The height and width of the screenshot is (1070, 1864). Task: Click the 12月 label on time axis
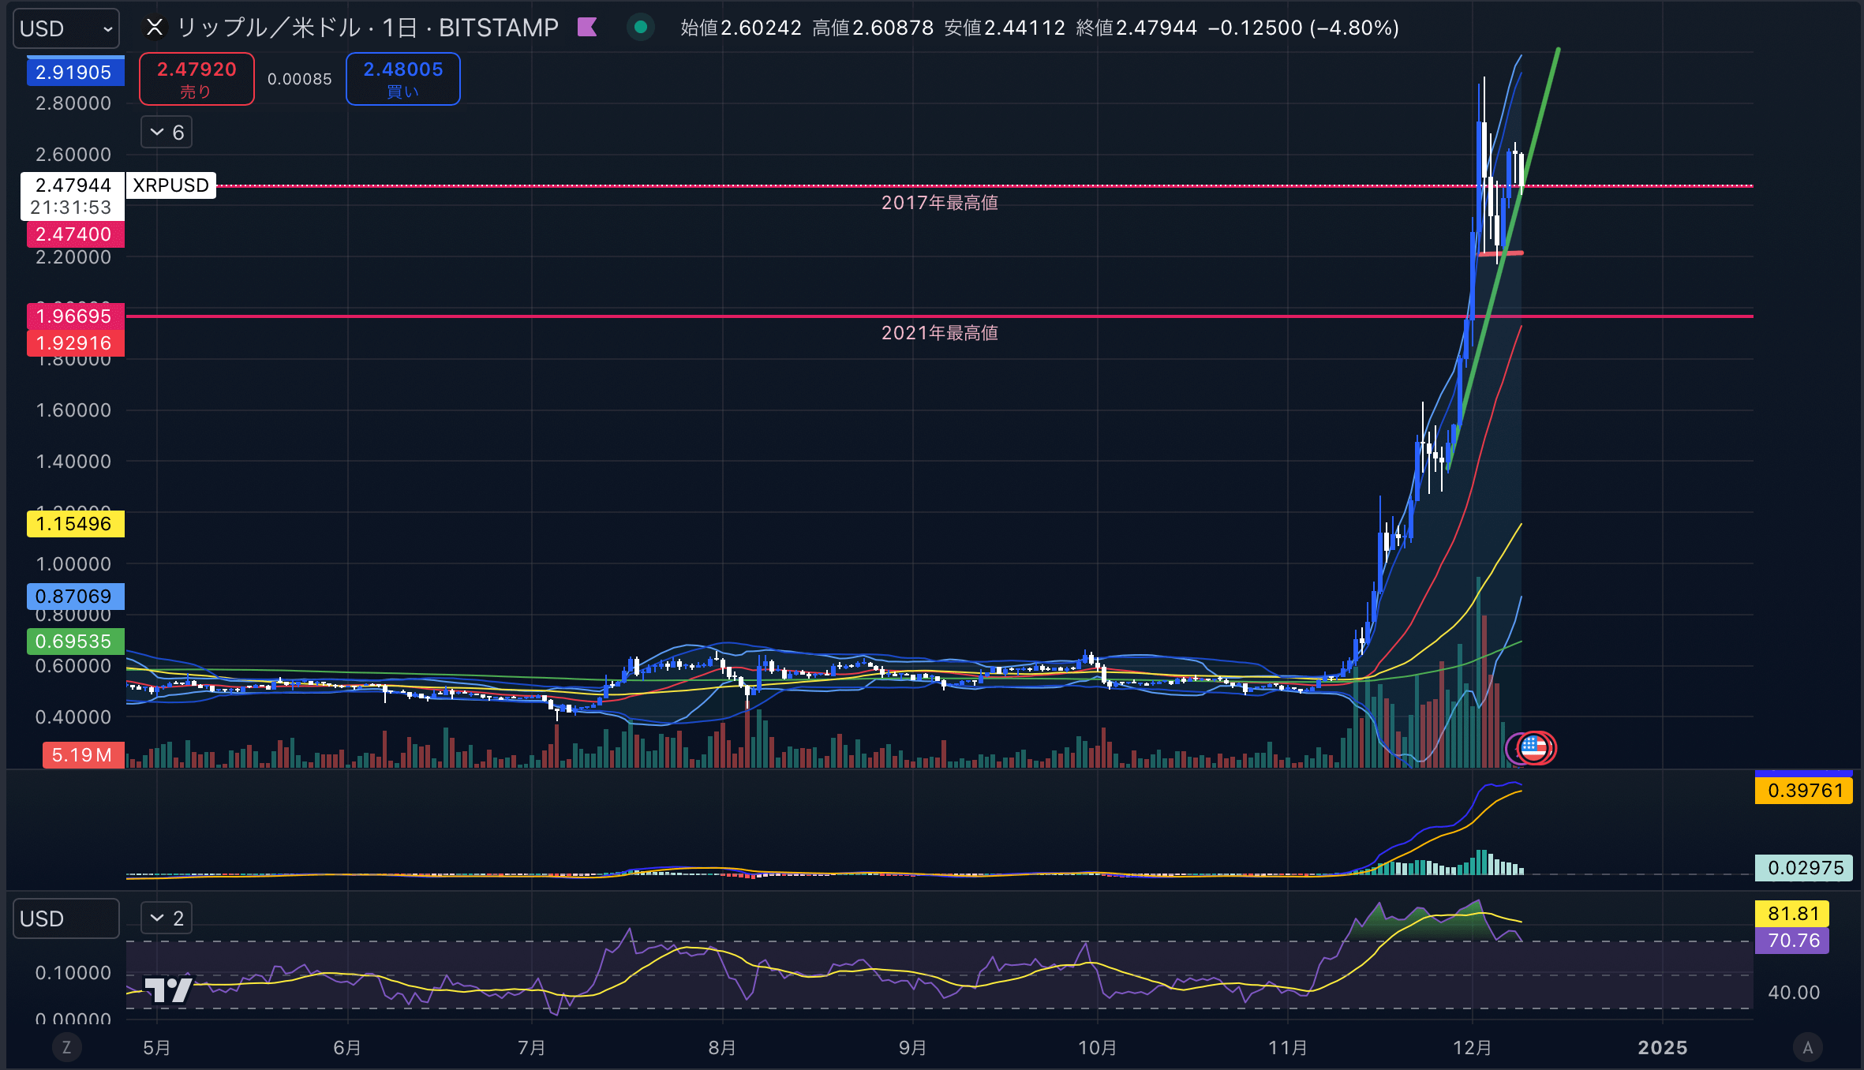point(1473,1048)
